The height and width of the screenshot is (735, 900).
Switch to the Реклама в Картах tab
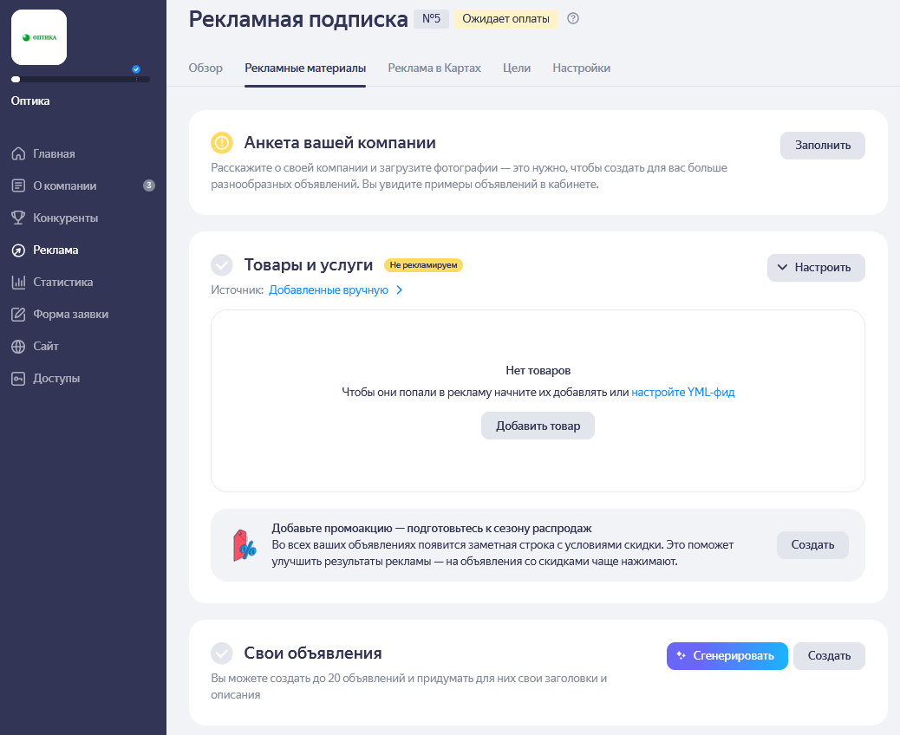[x=434, y=68]
